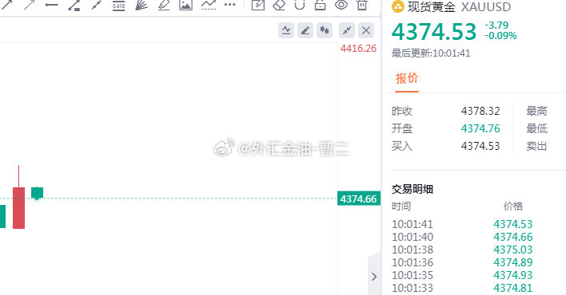Image resolution: width=566 pixels, height=295 pixels.
Task: Click the -3.79 price change value
Action: click(496, 26)
